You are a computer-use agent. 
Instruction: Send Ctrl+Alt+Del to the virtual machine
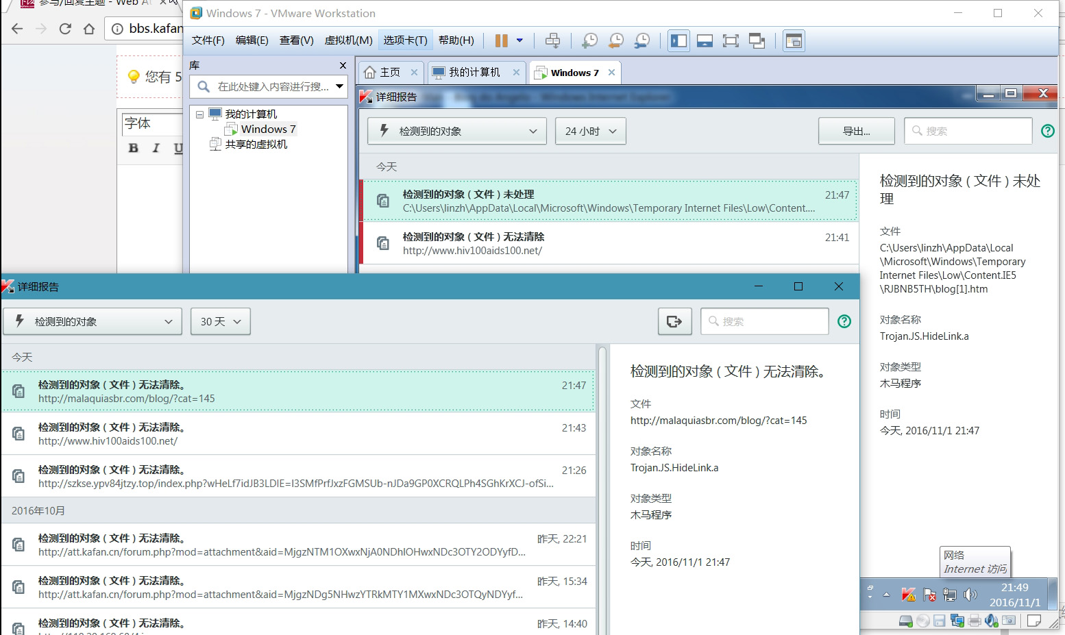(x=552, y=41)
